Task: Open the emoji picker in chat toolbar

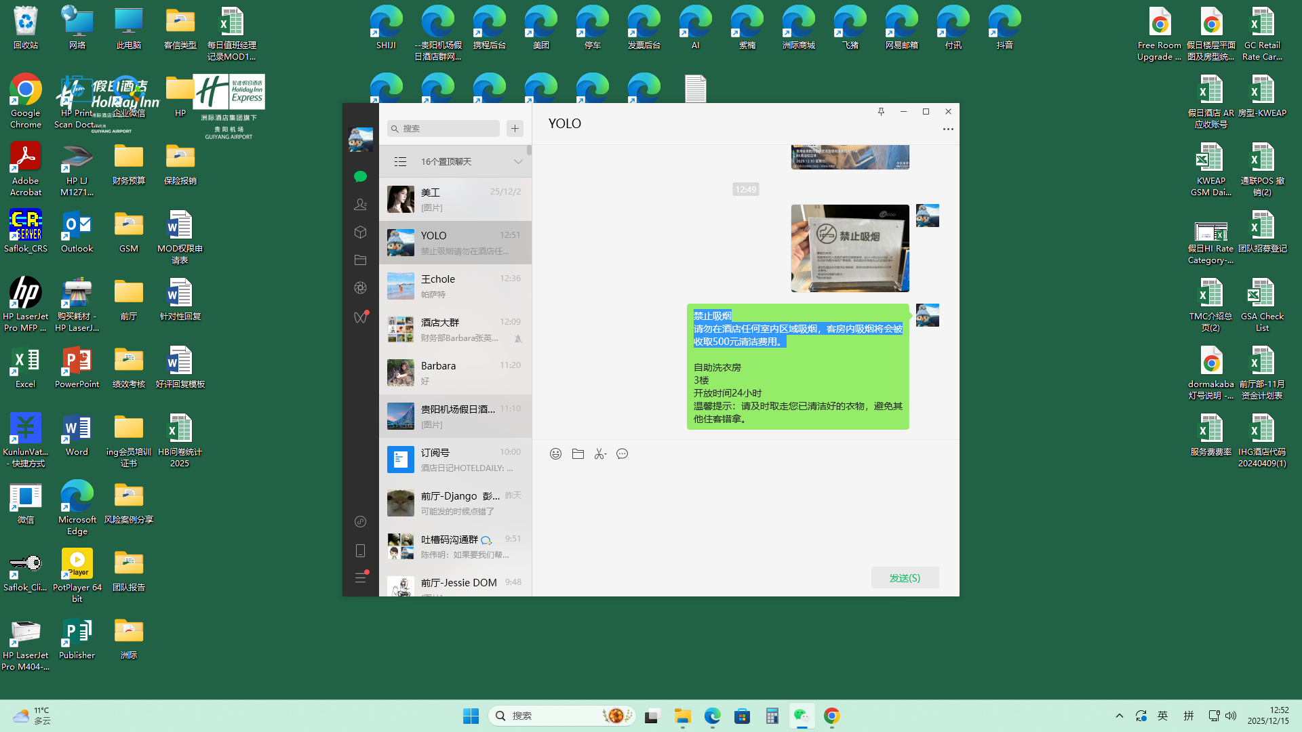Action: click(555, 454)
